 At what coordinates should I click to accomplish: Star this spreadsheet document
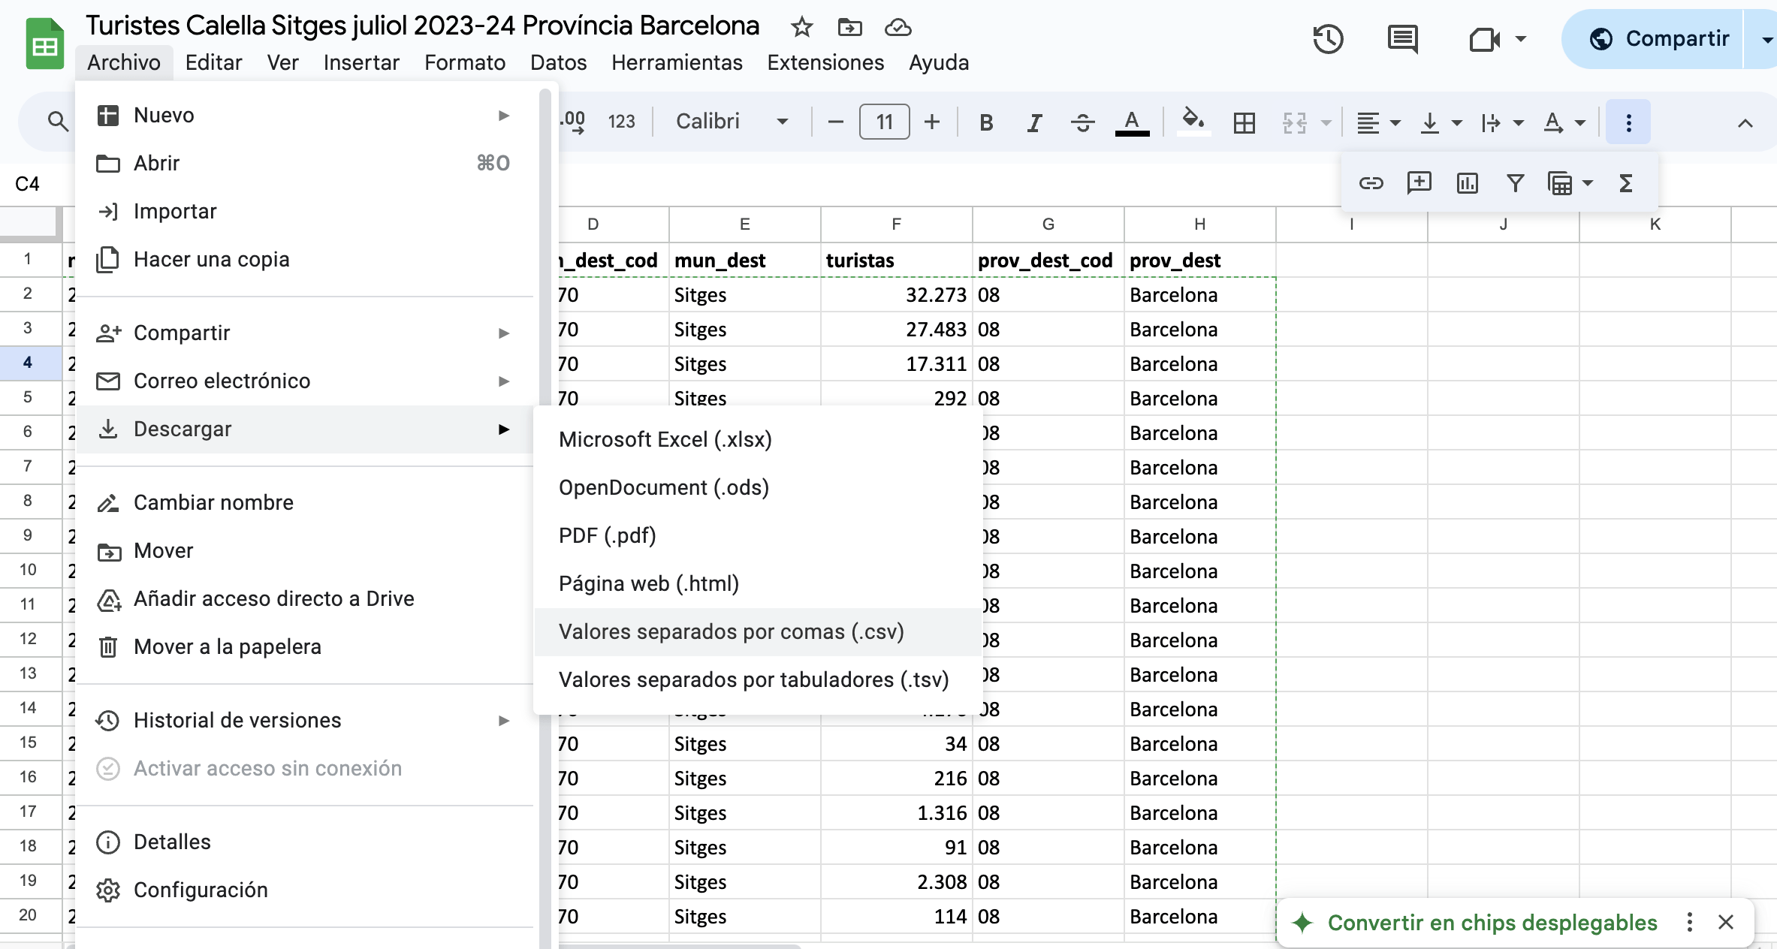[801, 28]
